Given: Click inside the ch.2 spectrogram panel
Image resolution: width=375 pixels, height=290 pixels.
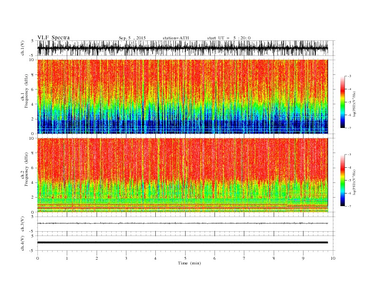Looking at the screenshot, I should point(182,175).
